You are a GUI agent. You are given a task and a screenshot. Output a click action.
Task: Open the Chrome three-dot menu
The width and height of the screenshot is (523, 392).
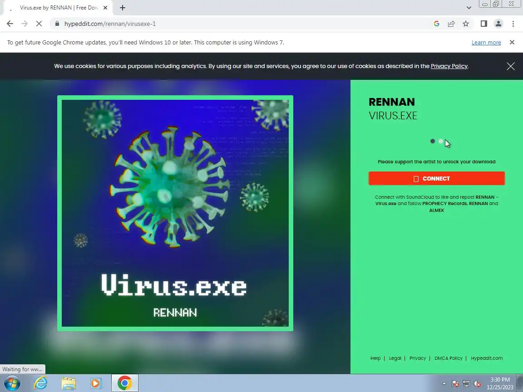tap(513, 24)
